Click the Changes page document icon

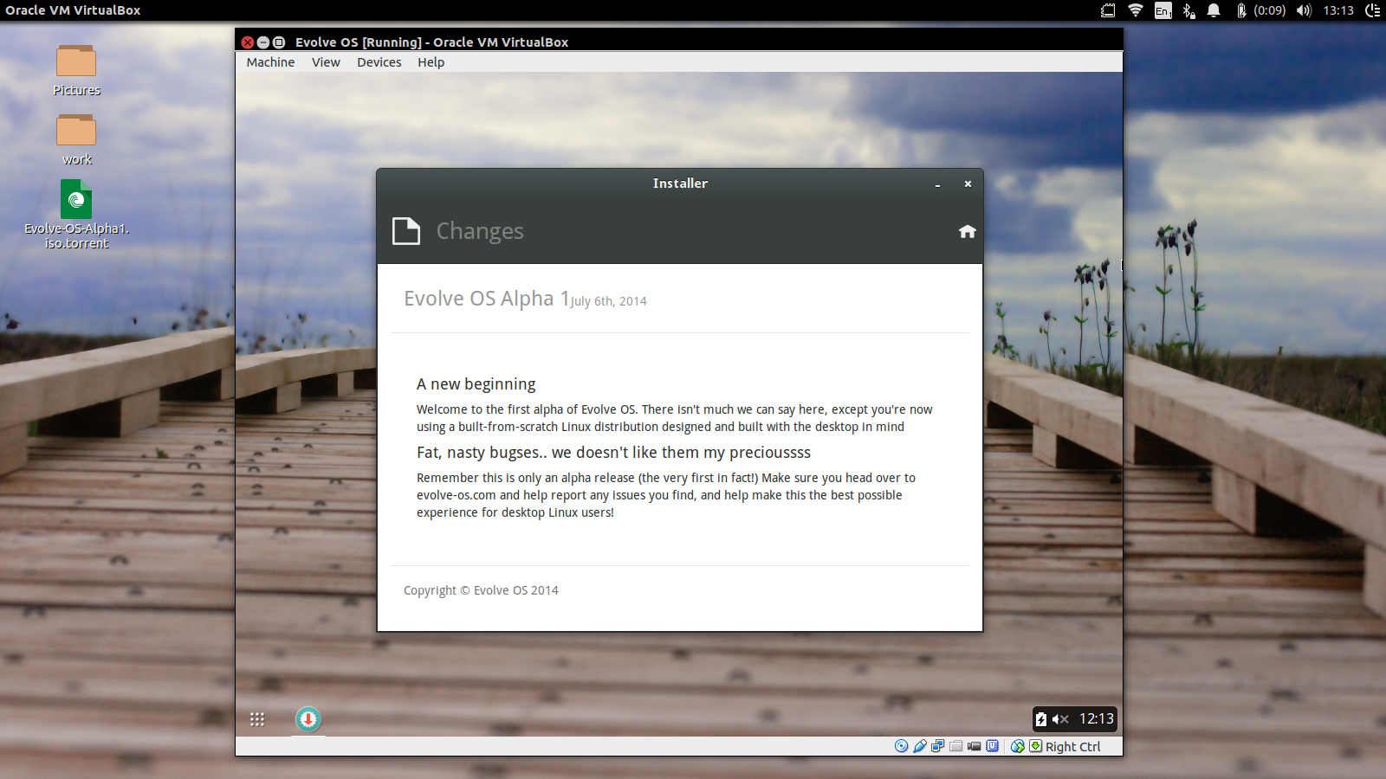pyautogui.click(x=406, y=231)
